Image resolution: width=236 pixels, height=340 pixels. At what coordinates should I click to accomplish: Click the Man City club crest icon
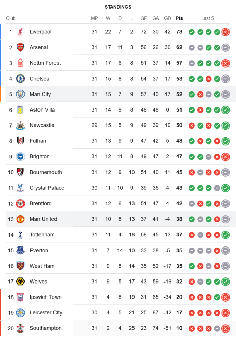tap(20, 94)
